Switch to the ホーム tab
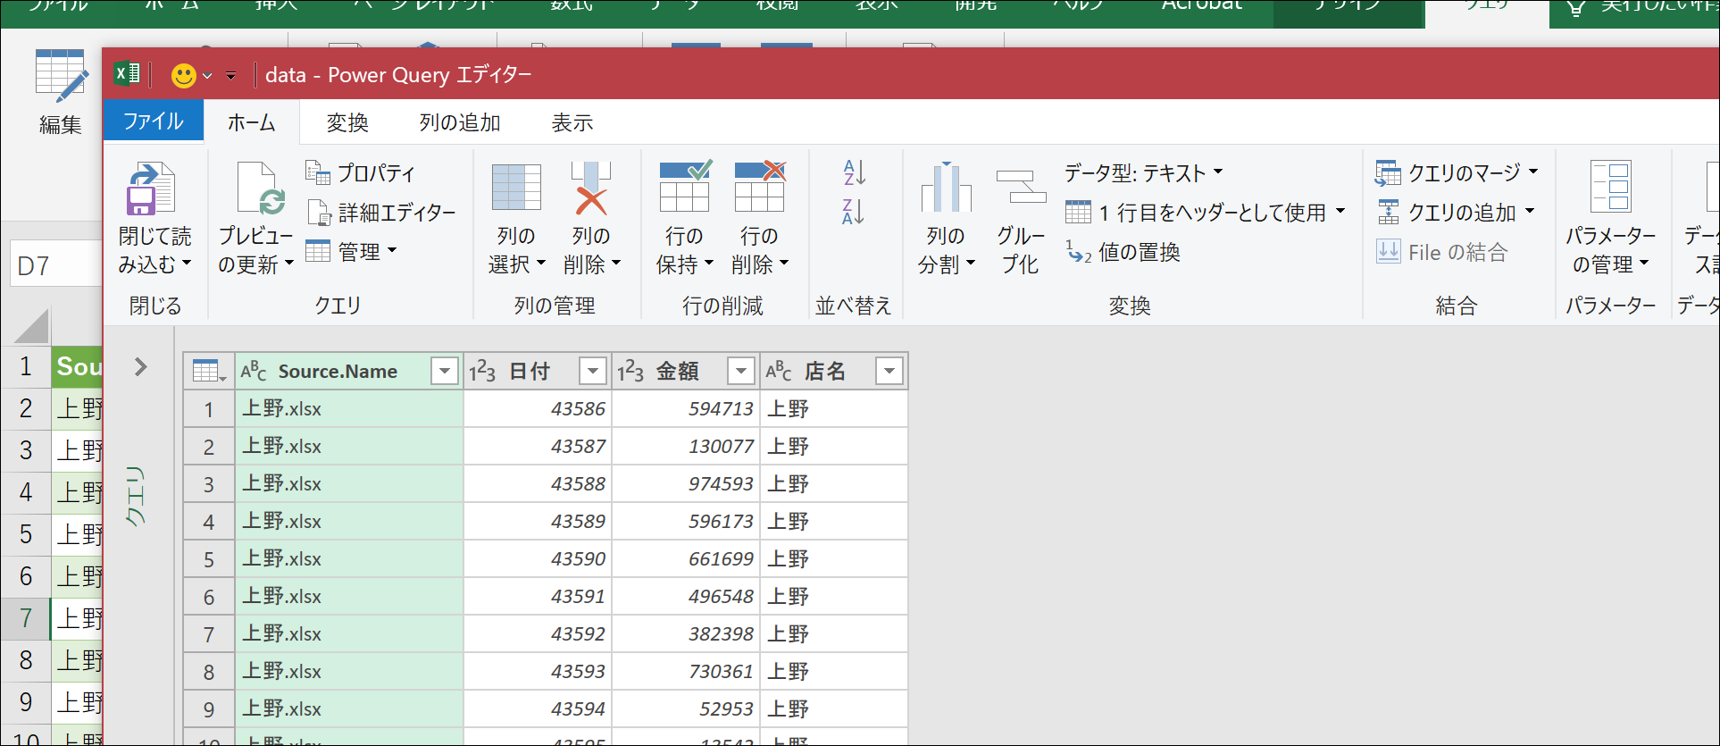 click(252, 122)
